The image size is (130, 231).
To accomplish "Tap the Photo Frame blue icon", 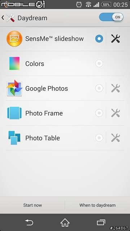I will 14,113.
